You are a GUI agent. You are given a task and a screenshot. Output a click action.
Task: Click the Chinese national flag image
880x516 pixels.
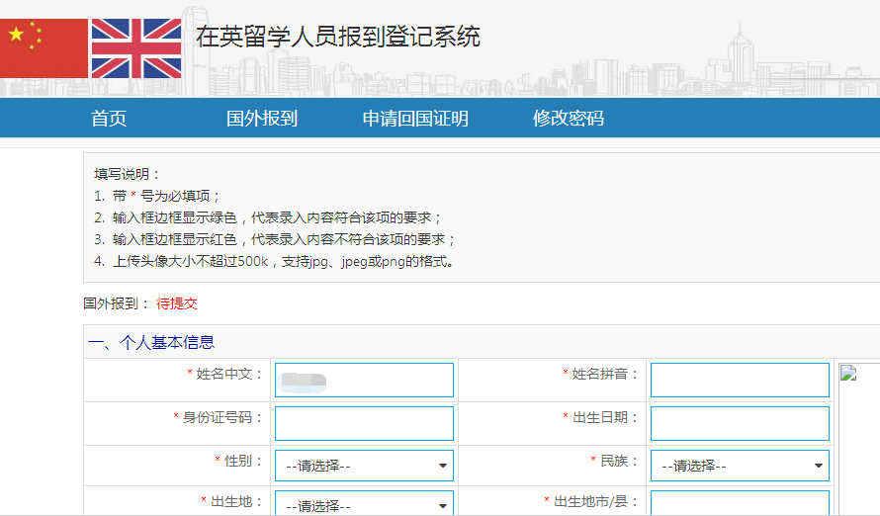[44, 47]
